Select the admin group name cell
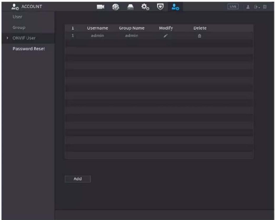The image size is (275, 220). click(x=132, y=35)
